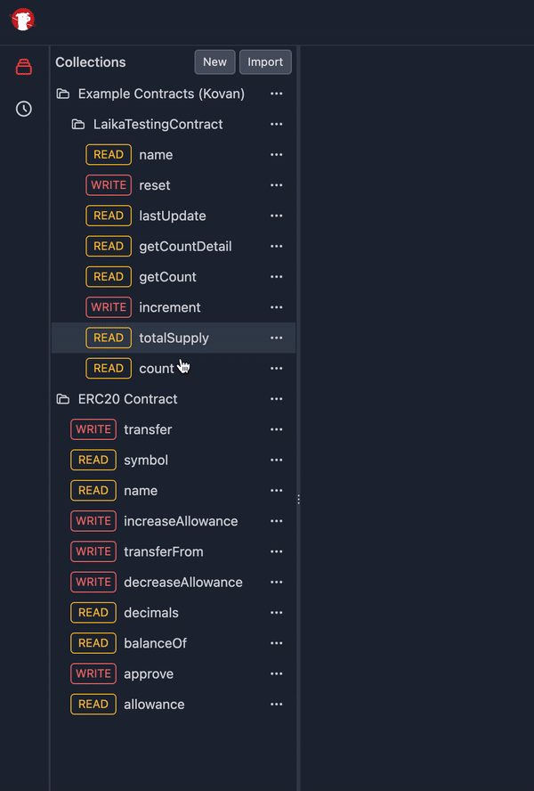Click the ellipsis icon beside totalSupply
This screenshot has width=534, height=791.
tap(276, 338)
